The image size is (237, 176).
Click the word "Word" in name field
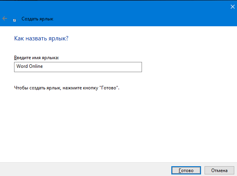click(x=22, y=66)
